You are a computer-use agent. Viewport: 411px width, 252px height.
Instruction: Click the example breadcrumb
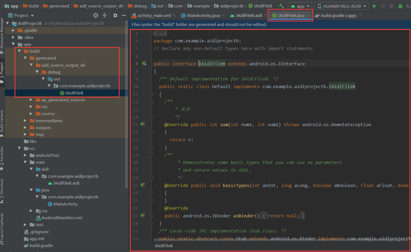(x=199, y=6)
